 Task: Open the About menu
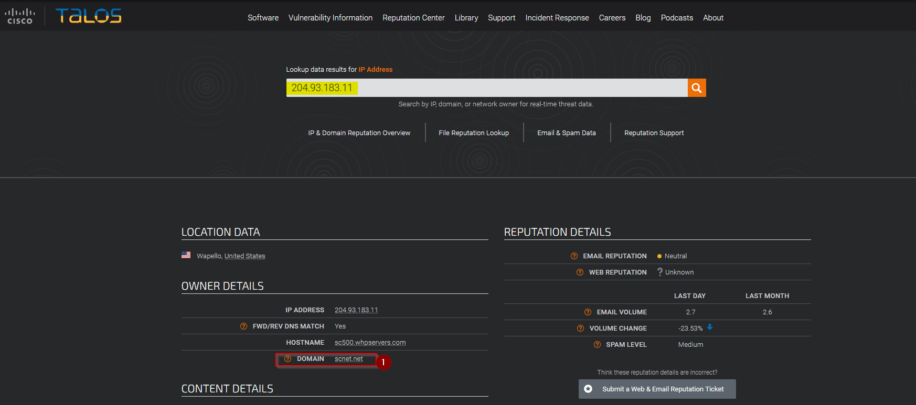[713, 18]
